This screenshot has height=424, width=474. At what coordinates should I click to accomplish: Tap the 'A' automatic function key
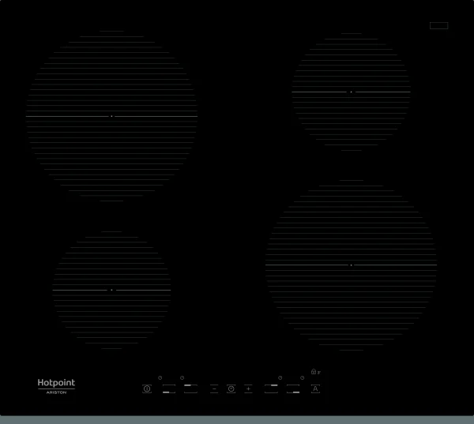coord(315,388)
